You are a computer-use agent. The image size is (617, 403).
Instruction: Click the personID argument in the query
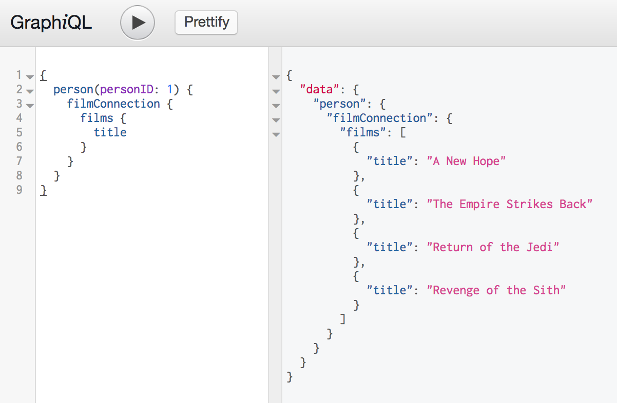pyautogui.click(x=126, y=89)
